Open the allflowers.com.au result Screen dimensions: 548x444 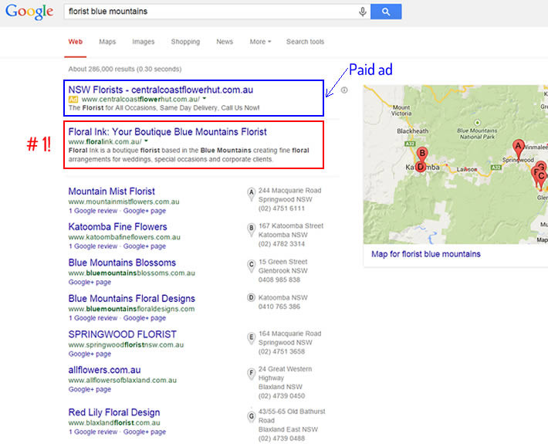[x=104, y=370]
